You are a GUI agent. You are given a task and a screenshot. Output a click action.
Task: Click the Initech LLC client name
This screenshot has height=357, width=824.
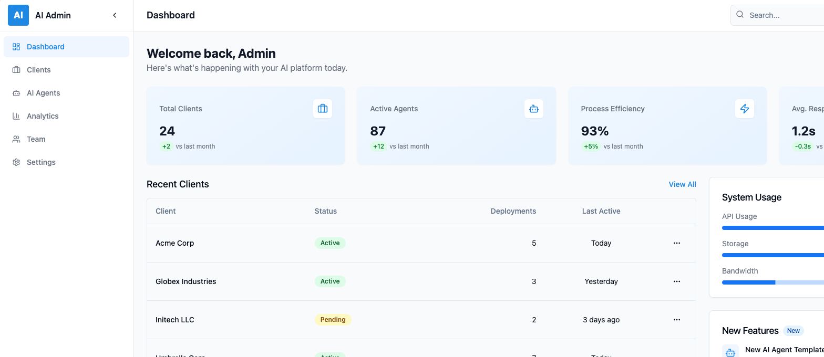(x=175, y=320)
